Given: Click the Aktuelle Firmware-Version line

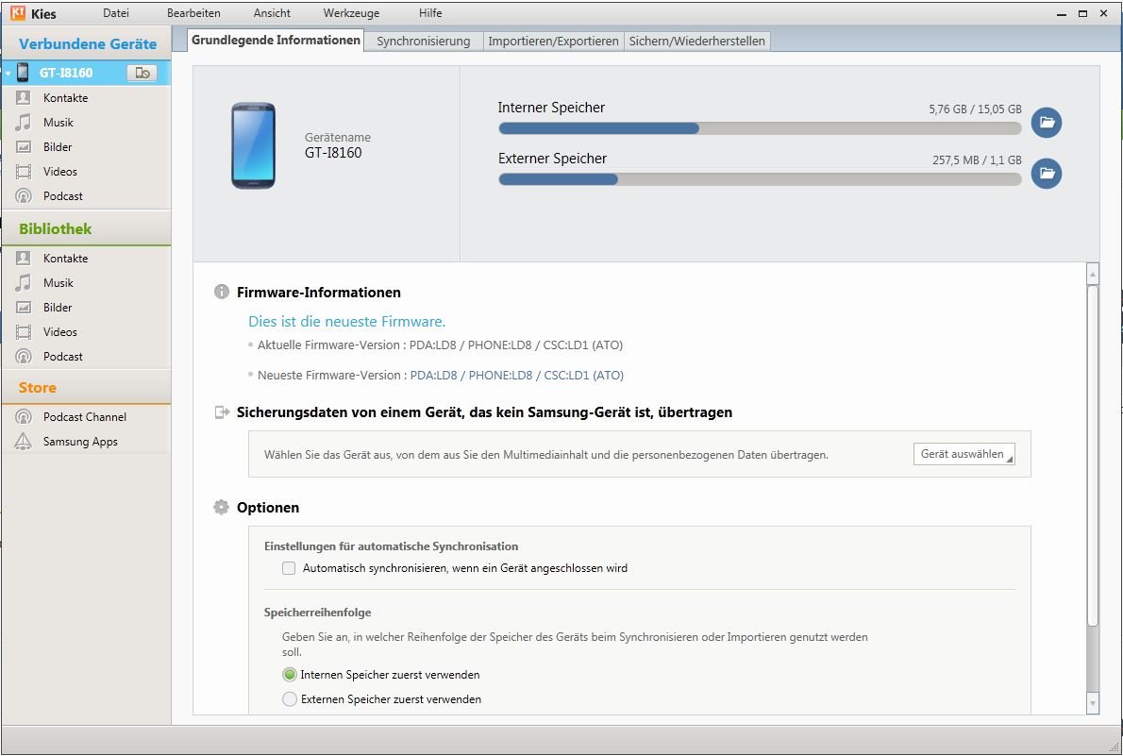Looking at the screenshot, I should [440, 344].
